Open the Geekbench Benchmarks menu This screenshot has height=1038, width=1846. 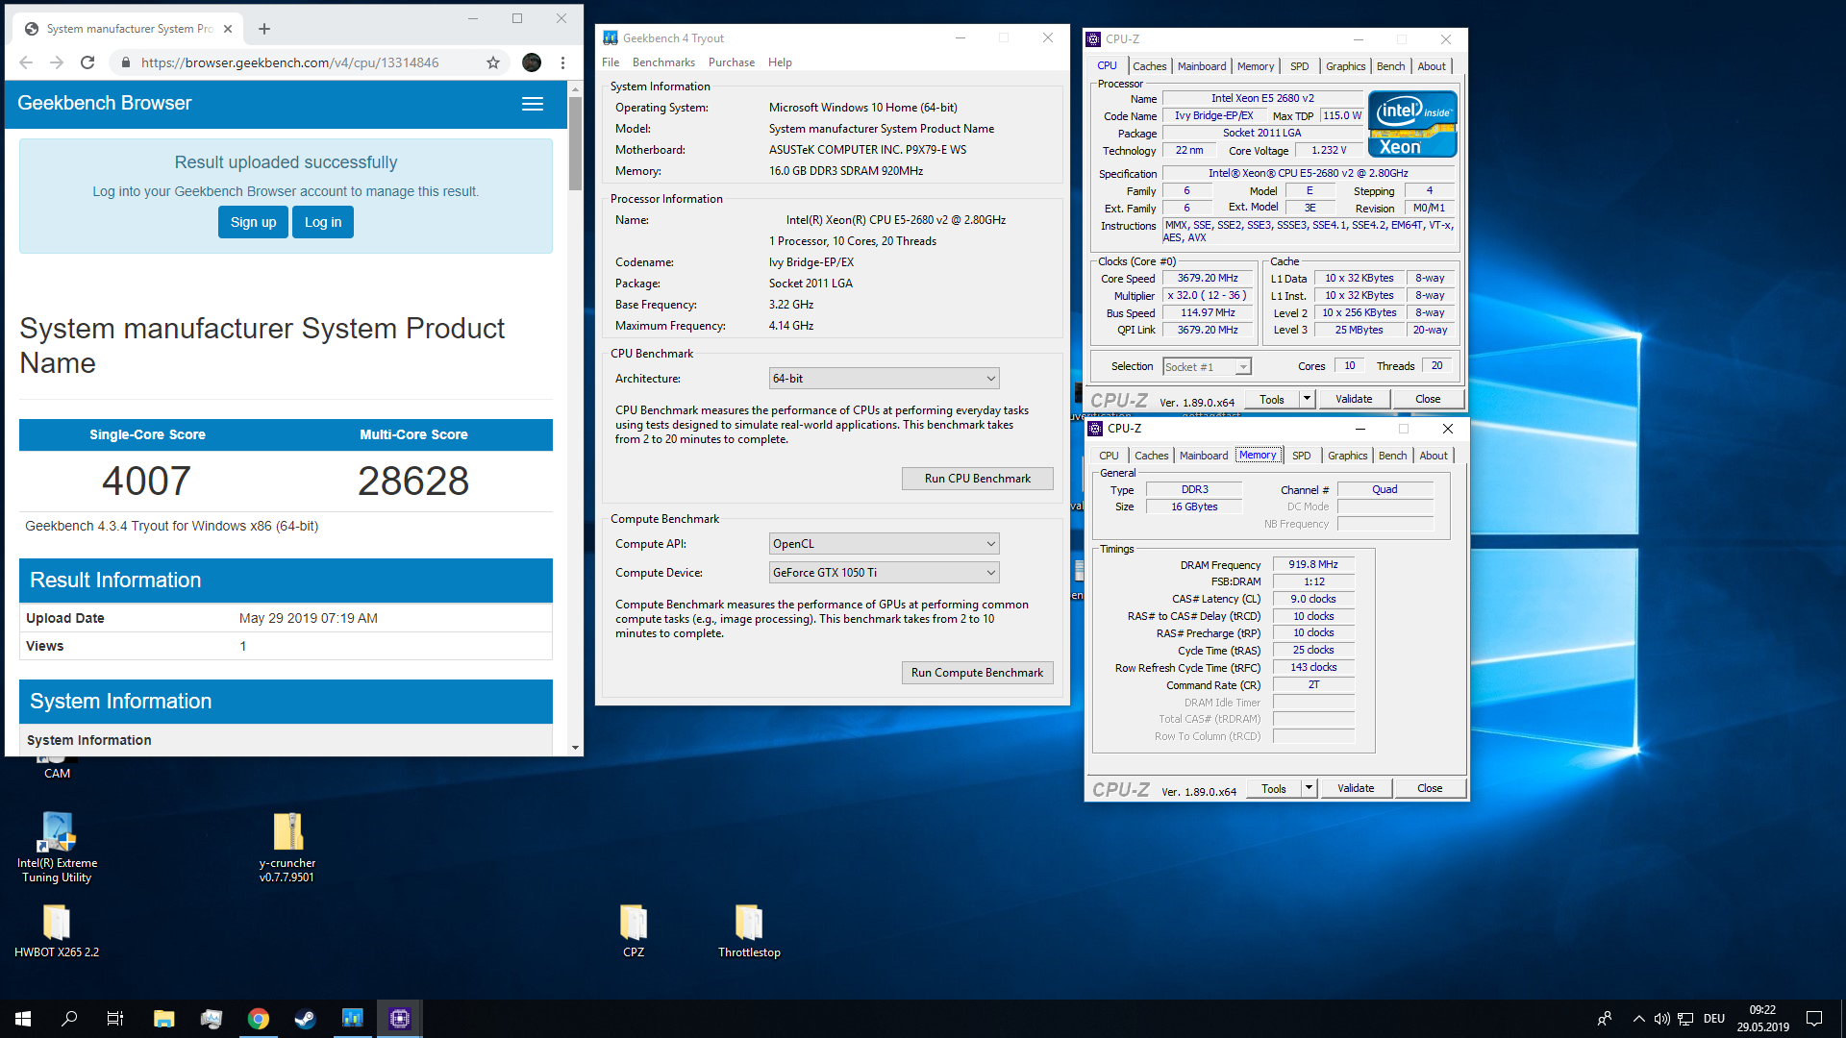[663, 62]
